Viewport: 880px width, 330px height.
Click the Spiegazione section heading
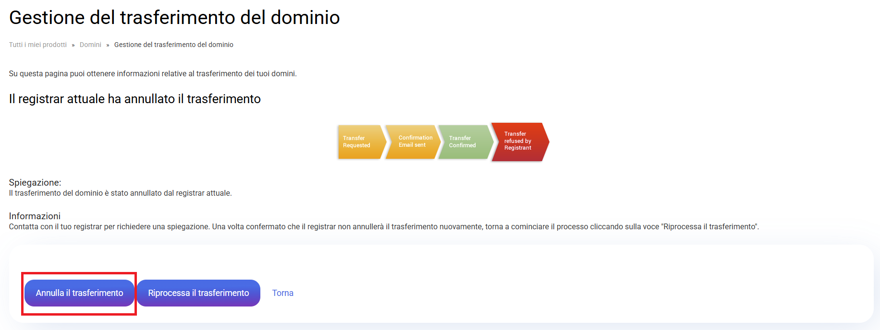(35, 183)
